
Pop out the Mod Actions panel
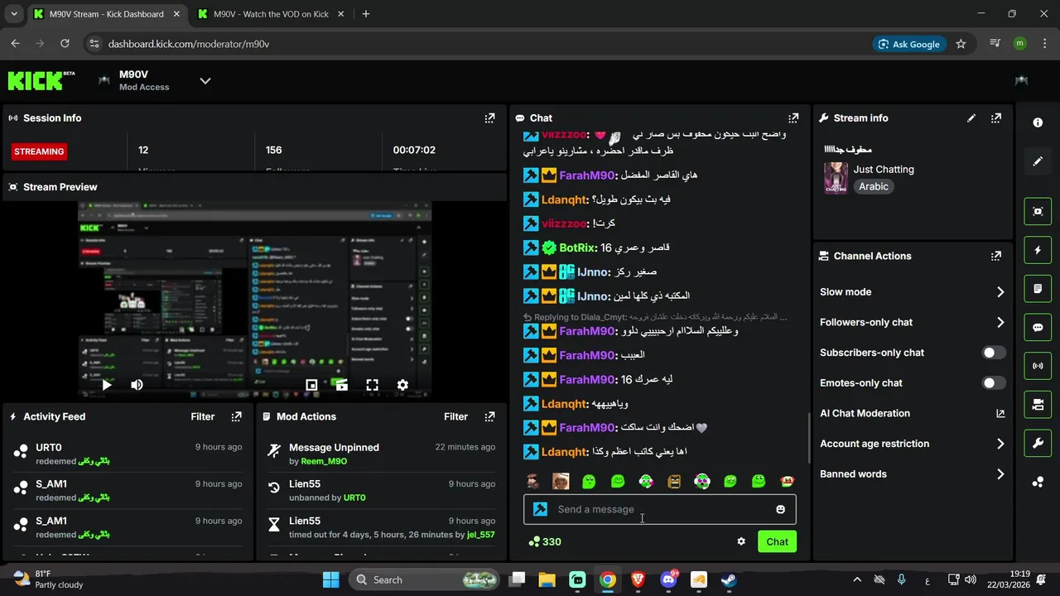[489, 416]
